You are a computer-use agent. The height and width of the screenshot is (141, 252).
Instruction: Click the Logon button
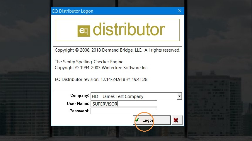coord(152,120)
